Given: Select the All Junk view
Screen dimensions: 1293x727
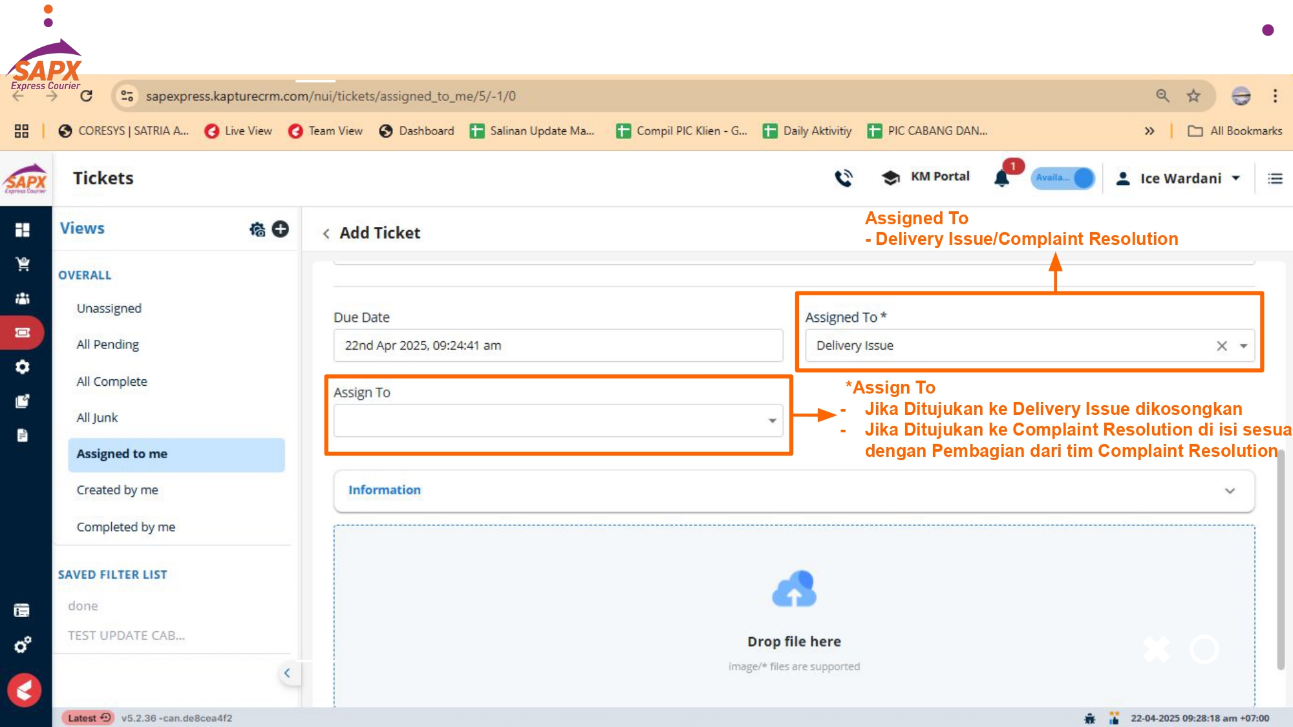Looking at the screenshot, I should (97, 417).
